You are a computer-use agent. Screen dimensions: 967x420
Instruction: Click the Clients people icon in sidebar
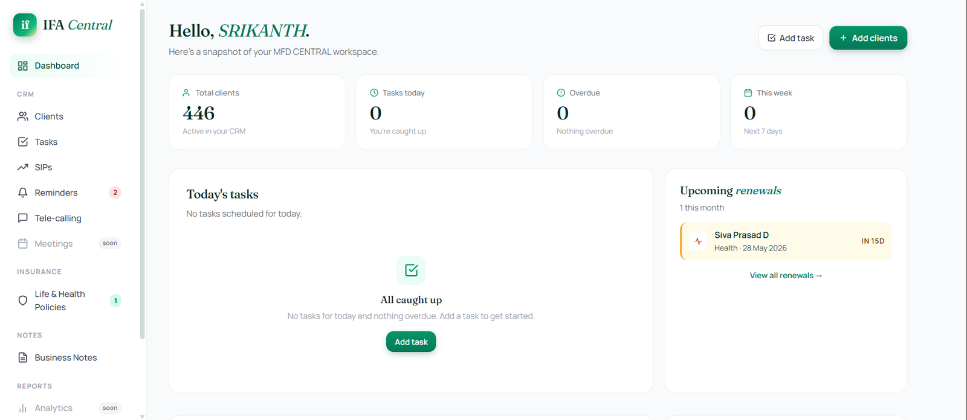coord(23,116)
